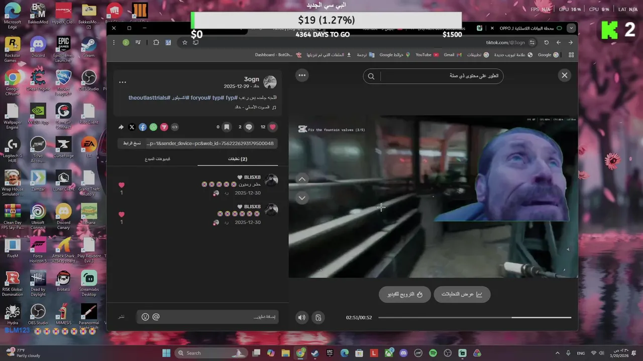
Task: Go to previous video with up chevron
Action: pos(302,179)
